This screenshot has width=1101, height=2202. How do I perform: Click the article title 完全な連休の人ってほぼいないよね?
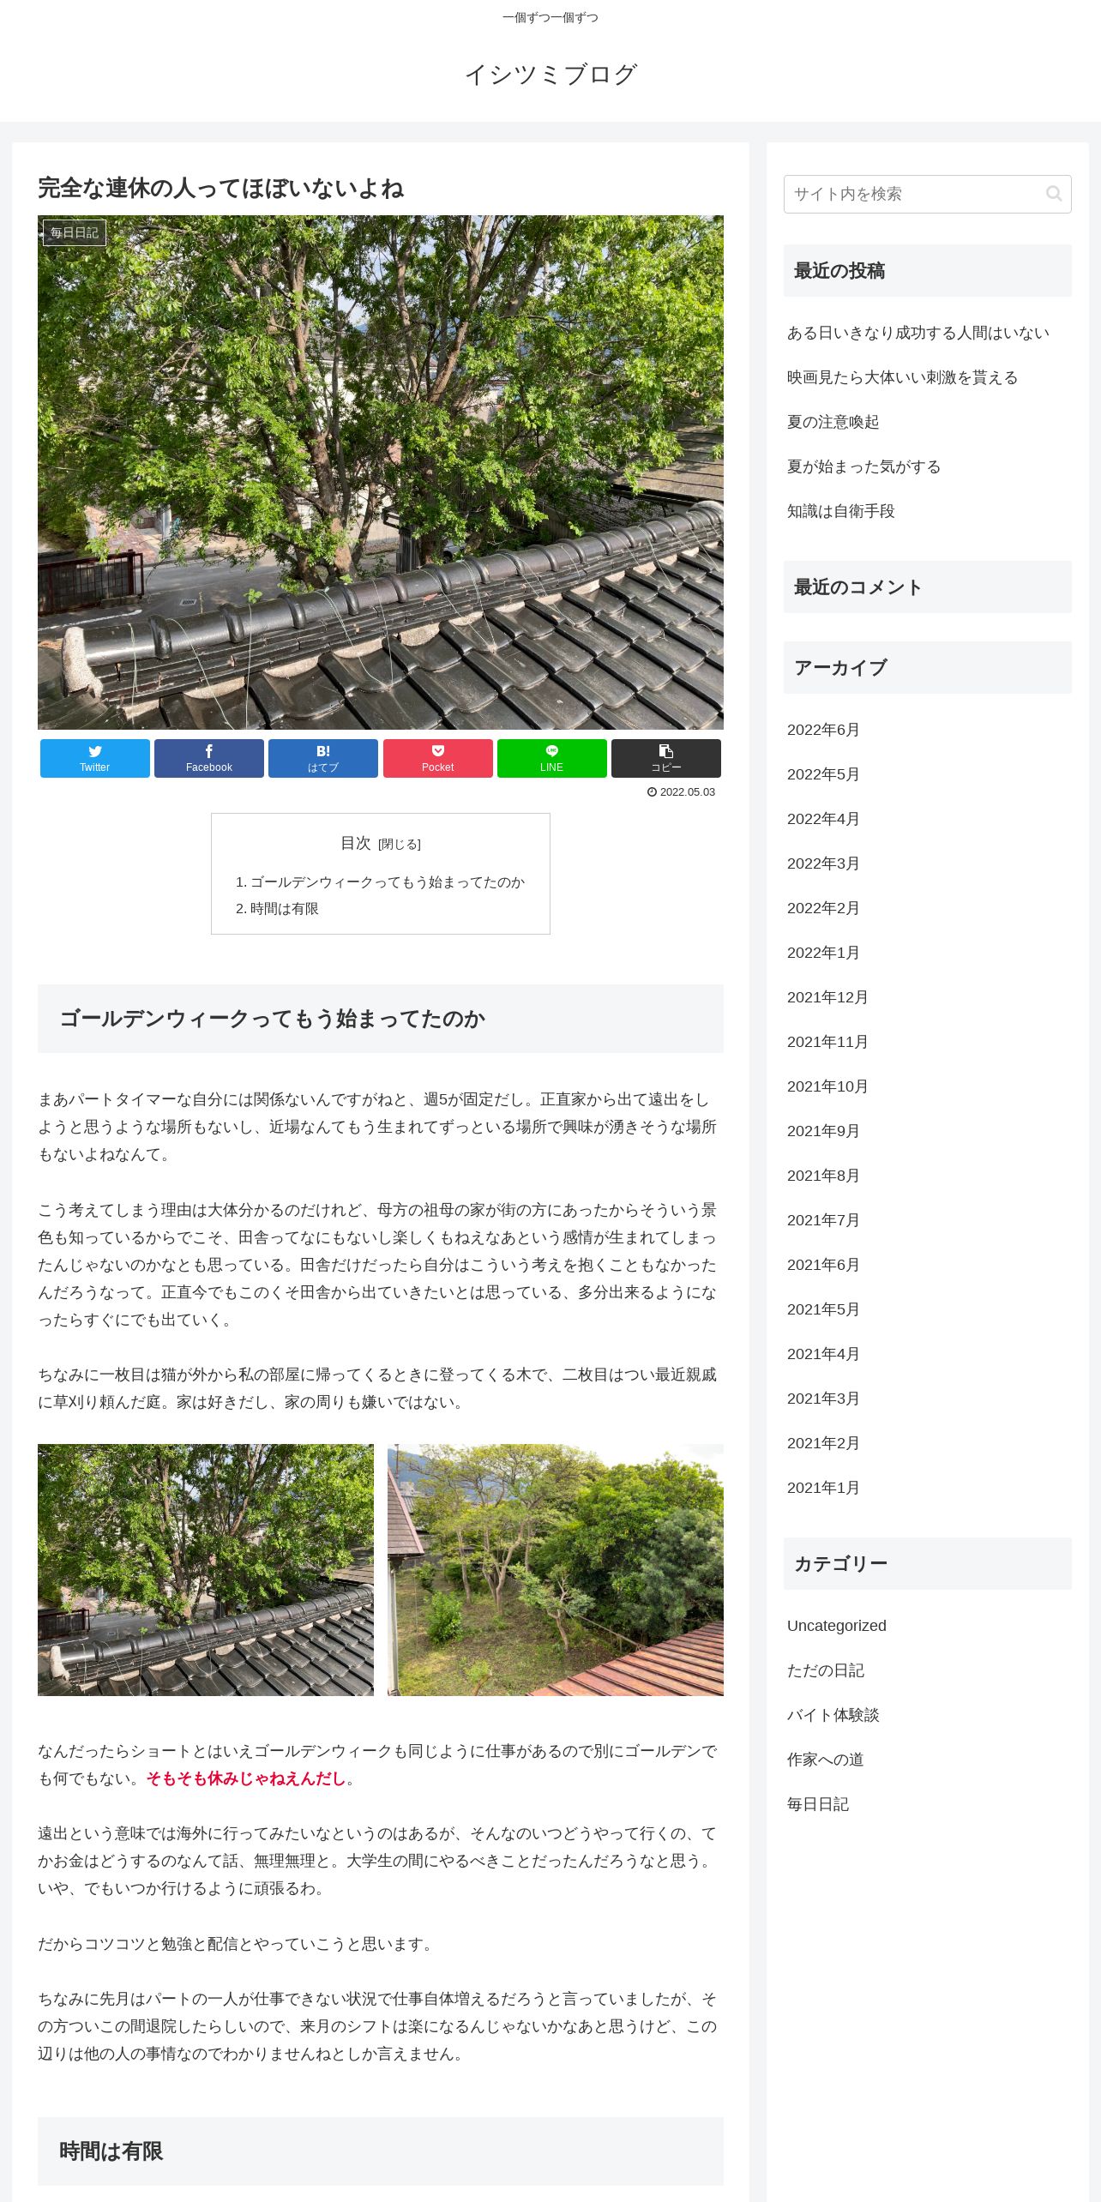tap(220, 188)
